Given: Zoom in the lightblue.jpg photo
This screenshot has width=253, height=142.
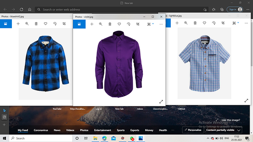Looking at the screenshot, I should 186,23.
